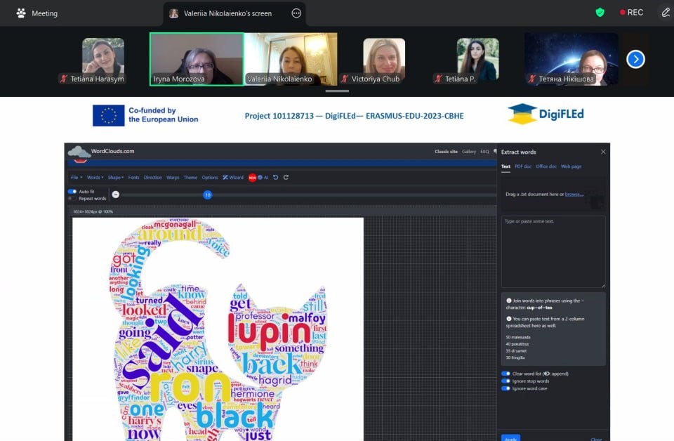Switch to the PDF doc tab

522,166
